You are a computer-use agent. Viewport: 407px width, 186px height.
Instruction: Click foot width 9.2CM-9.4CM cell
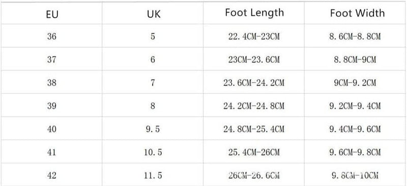point(355,105)
